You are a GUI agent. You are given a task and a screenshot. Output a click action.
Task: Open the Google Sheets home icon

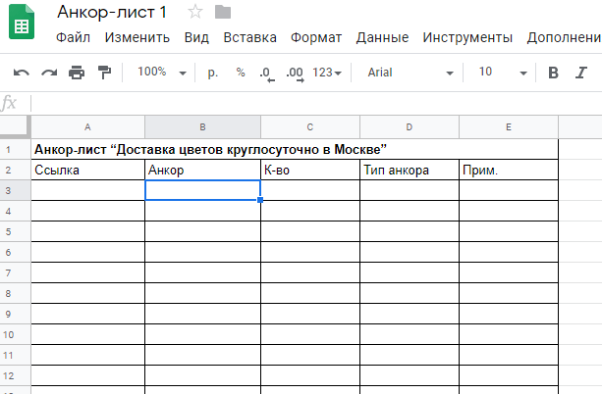click(22, 22)
